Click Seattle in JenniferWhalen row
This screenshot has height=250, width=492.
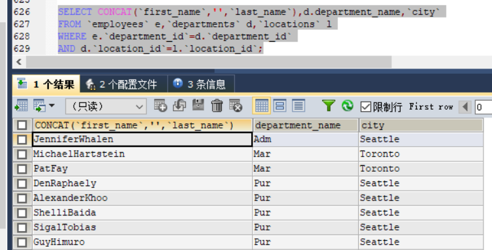[421, 140]
